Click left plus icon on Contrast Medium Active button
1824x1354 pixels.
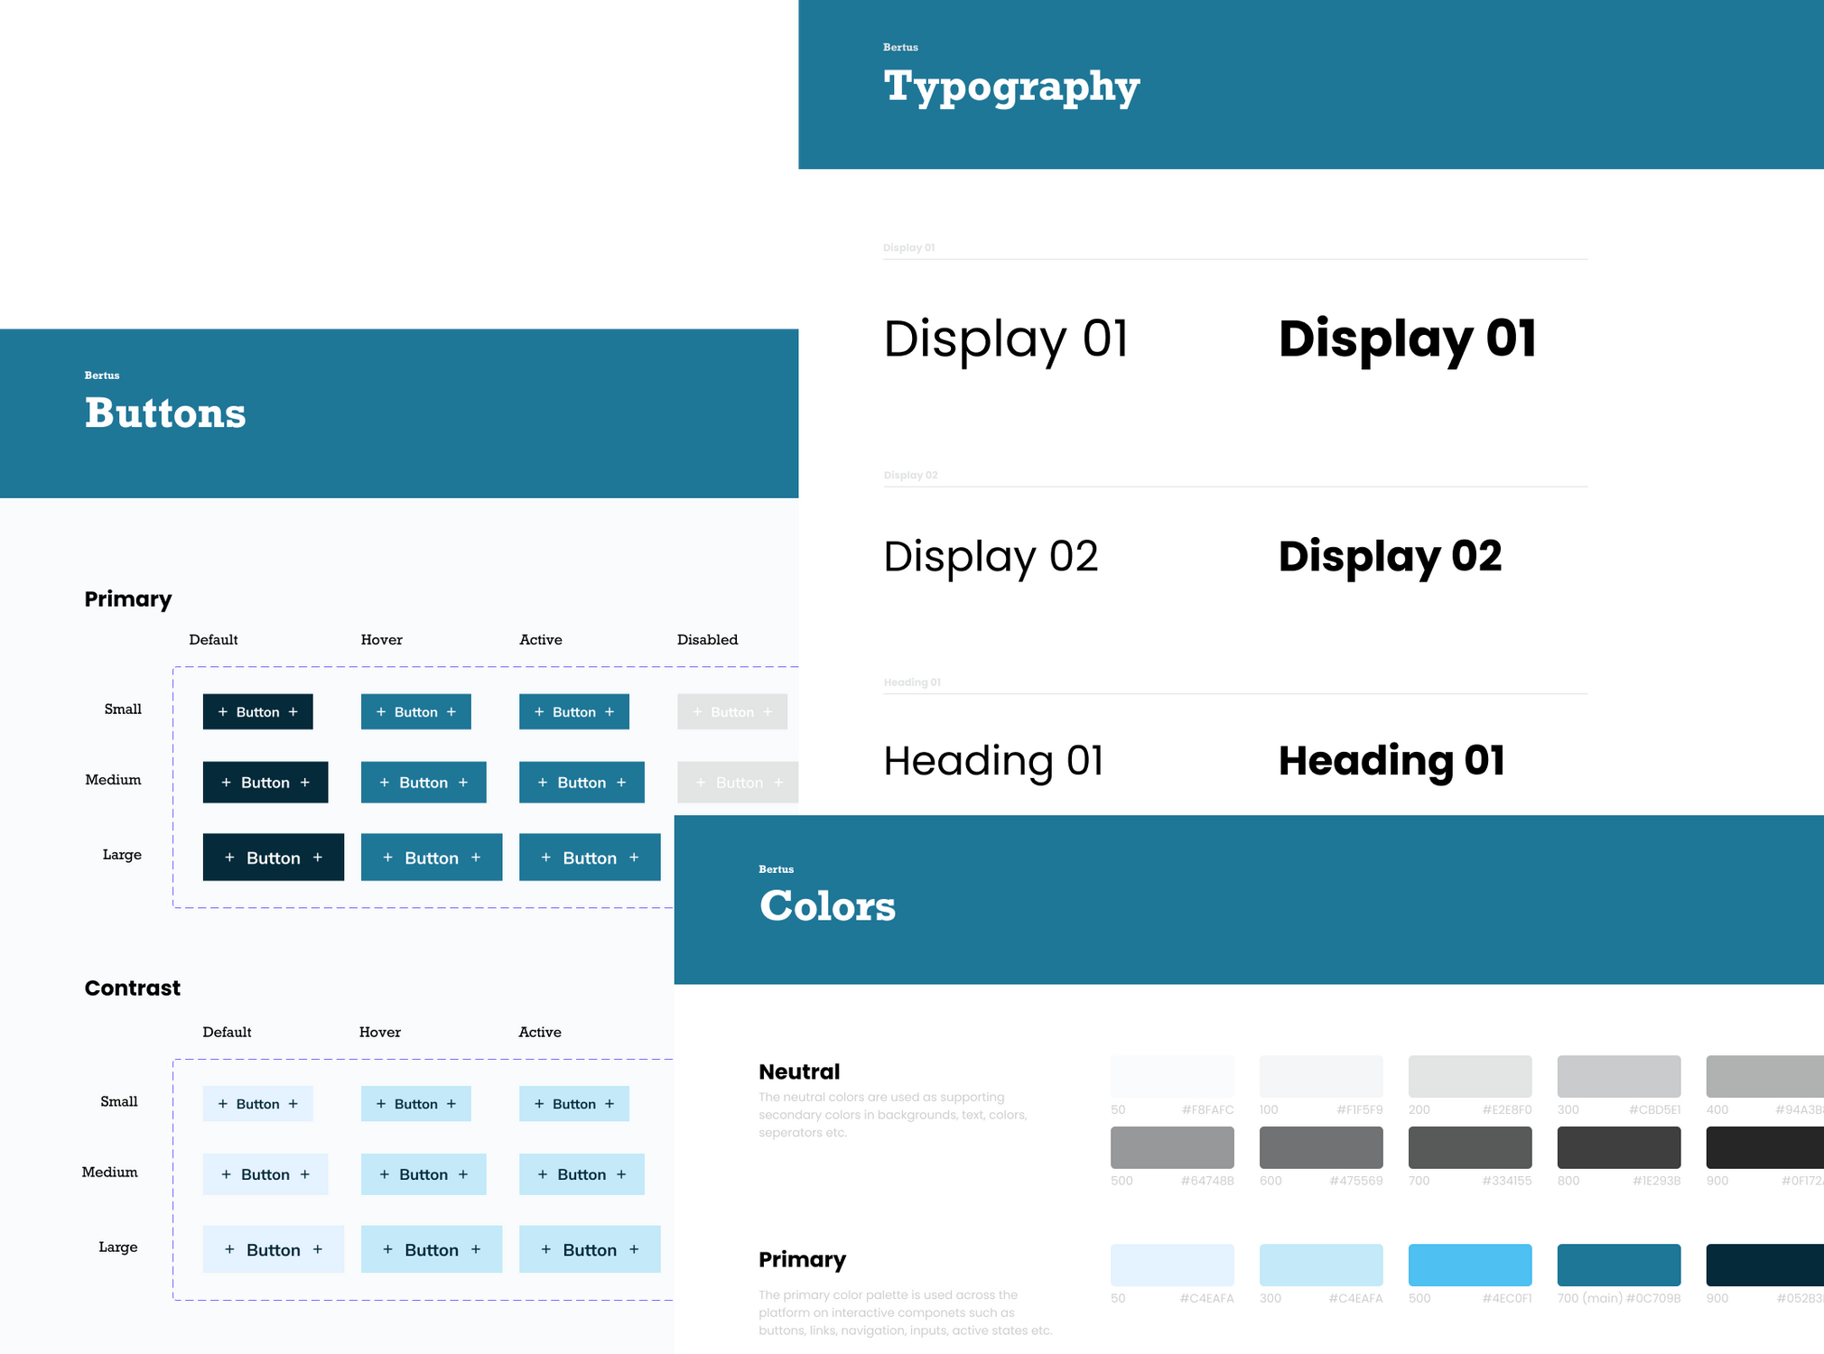click(543, 1174)
